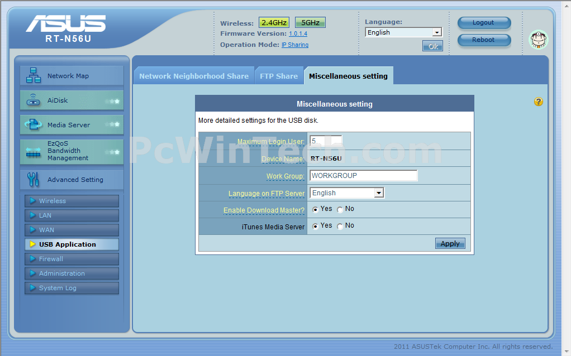
Task: Click the cartoon mascot avatar icon
Action: (x=538, y=40)
